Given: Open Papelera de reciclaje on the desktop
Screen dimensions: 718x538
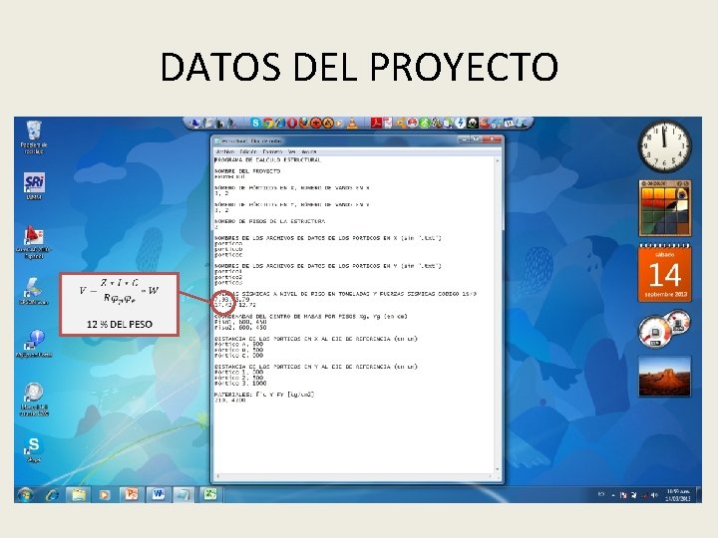Looking at the screenshot, I should click(x=34, y=136).
